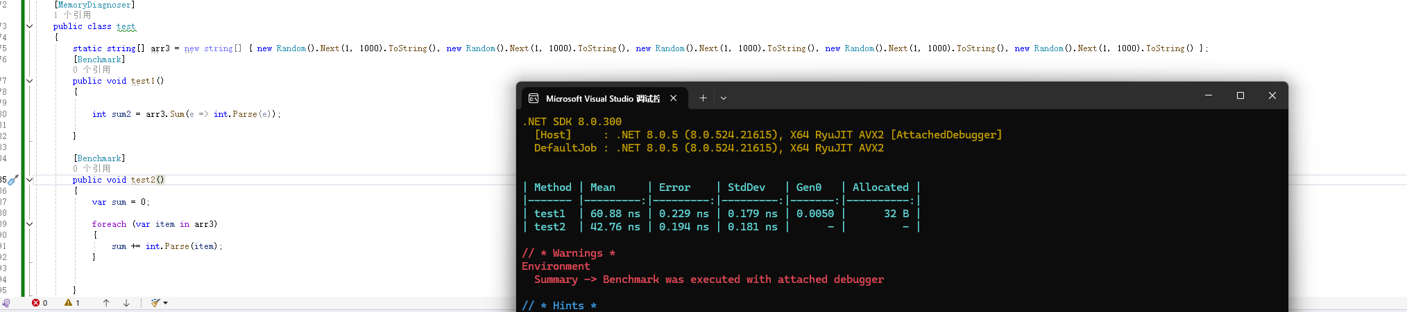The image size is (1407, 312).
Task: Collapse the class test outline chevron
Action: [x=29, y=26]
